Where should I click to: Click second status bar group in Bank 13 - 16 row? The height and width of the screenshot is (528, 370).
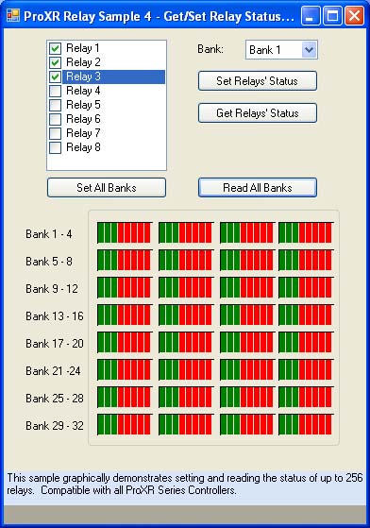coord(185,315)
